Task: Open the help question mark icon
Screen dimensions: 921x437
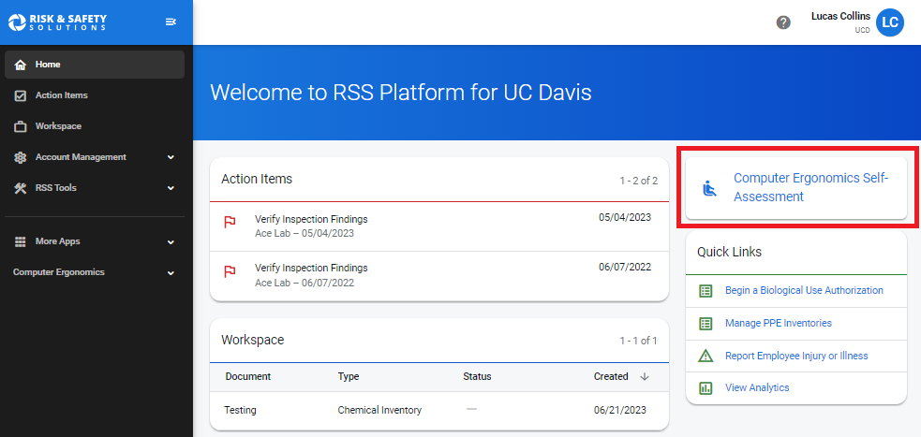Action: coord(783,22)
